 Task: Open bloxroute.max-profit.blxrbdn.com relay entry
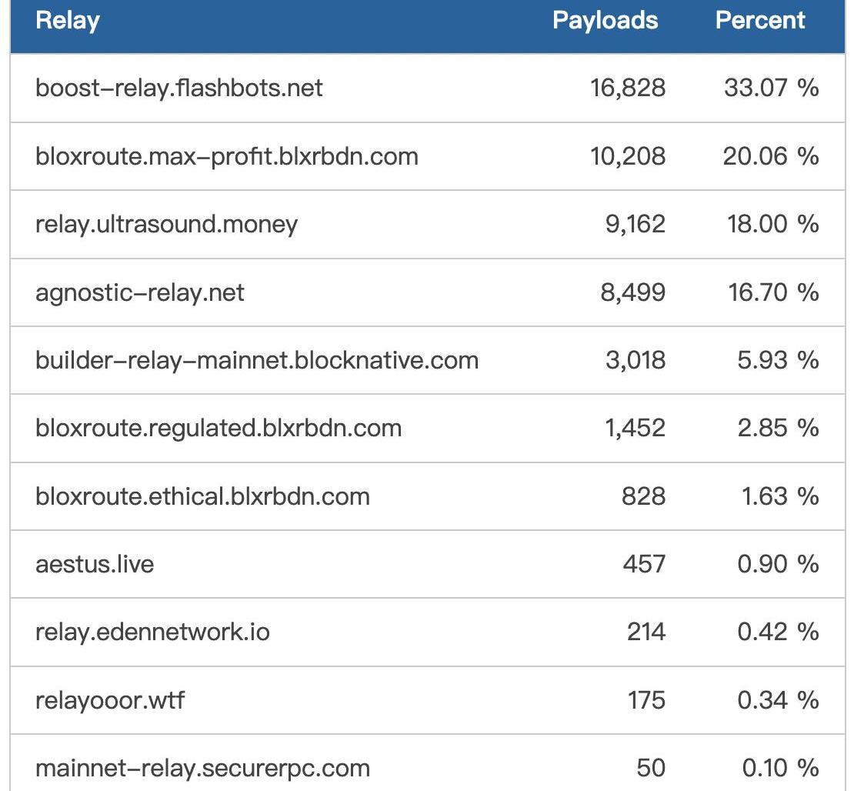click(226, 156)
